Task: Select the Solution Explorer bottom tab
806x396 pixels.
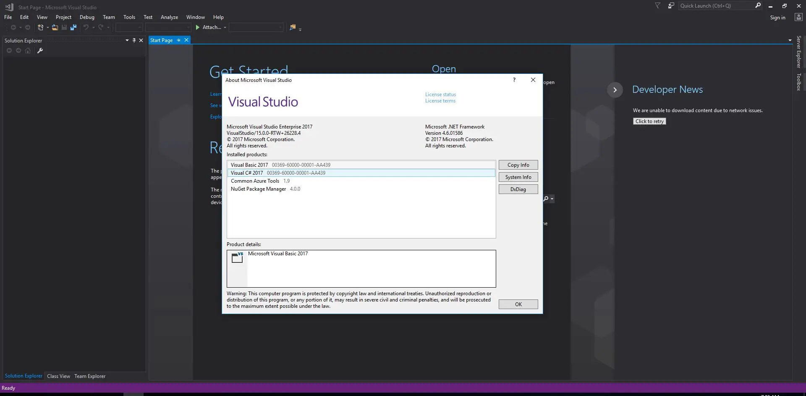Action: (24, 376)
